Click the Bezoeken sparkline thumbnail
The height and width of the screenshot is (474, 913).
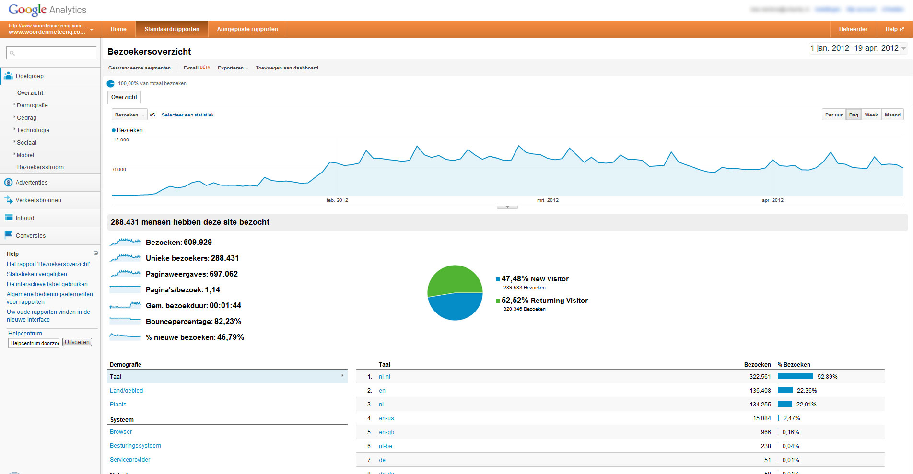(x=125, y=242)
